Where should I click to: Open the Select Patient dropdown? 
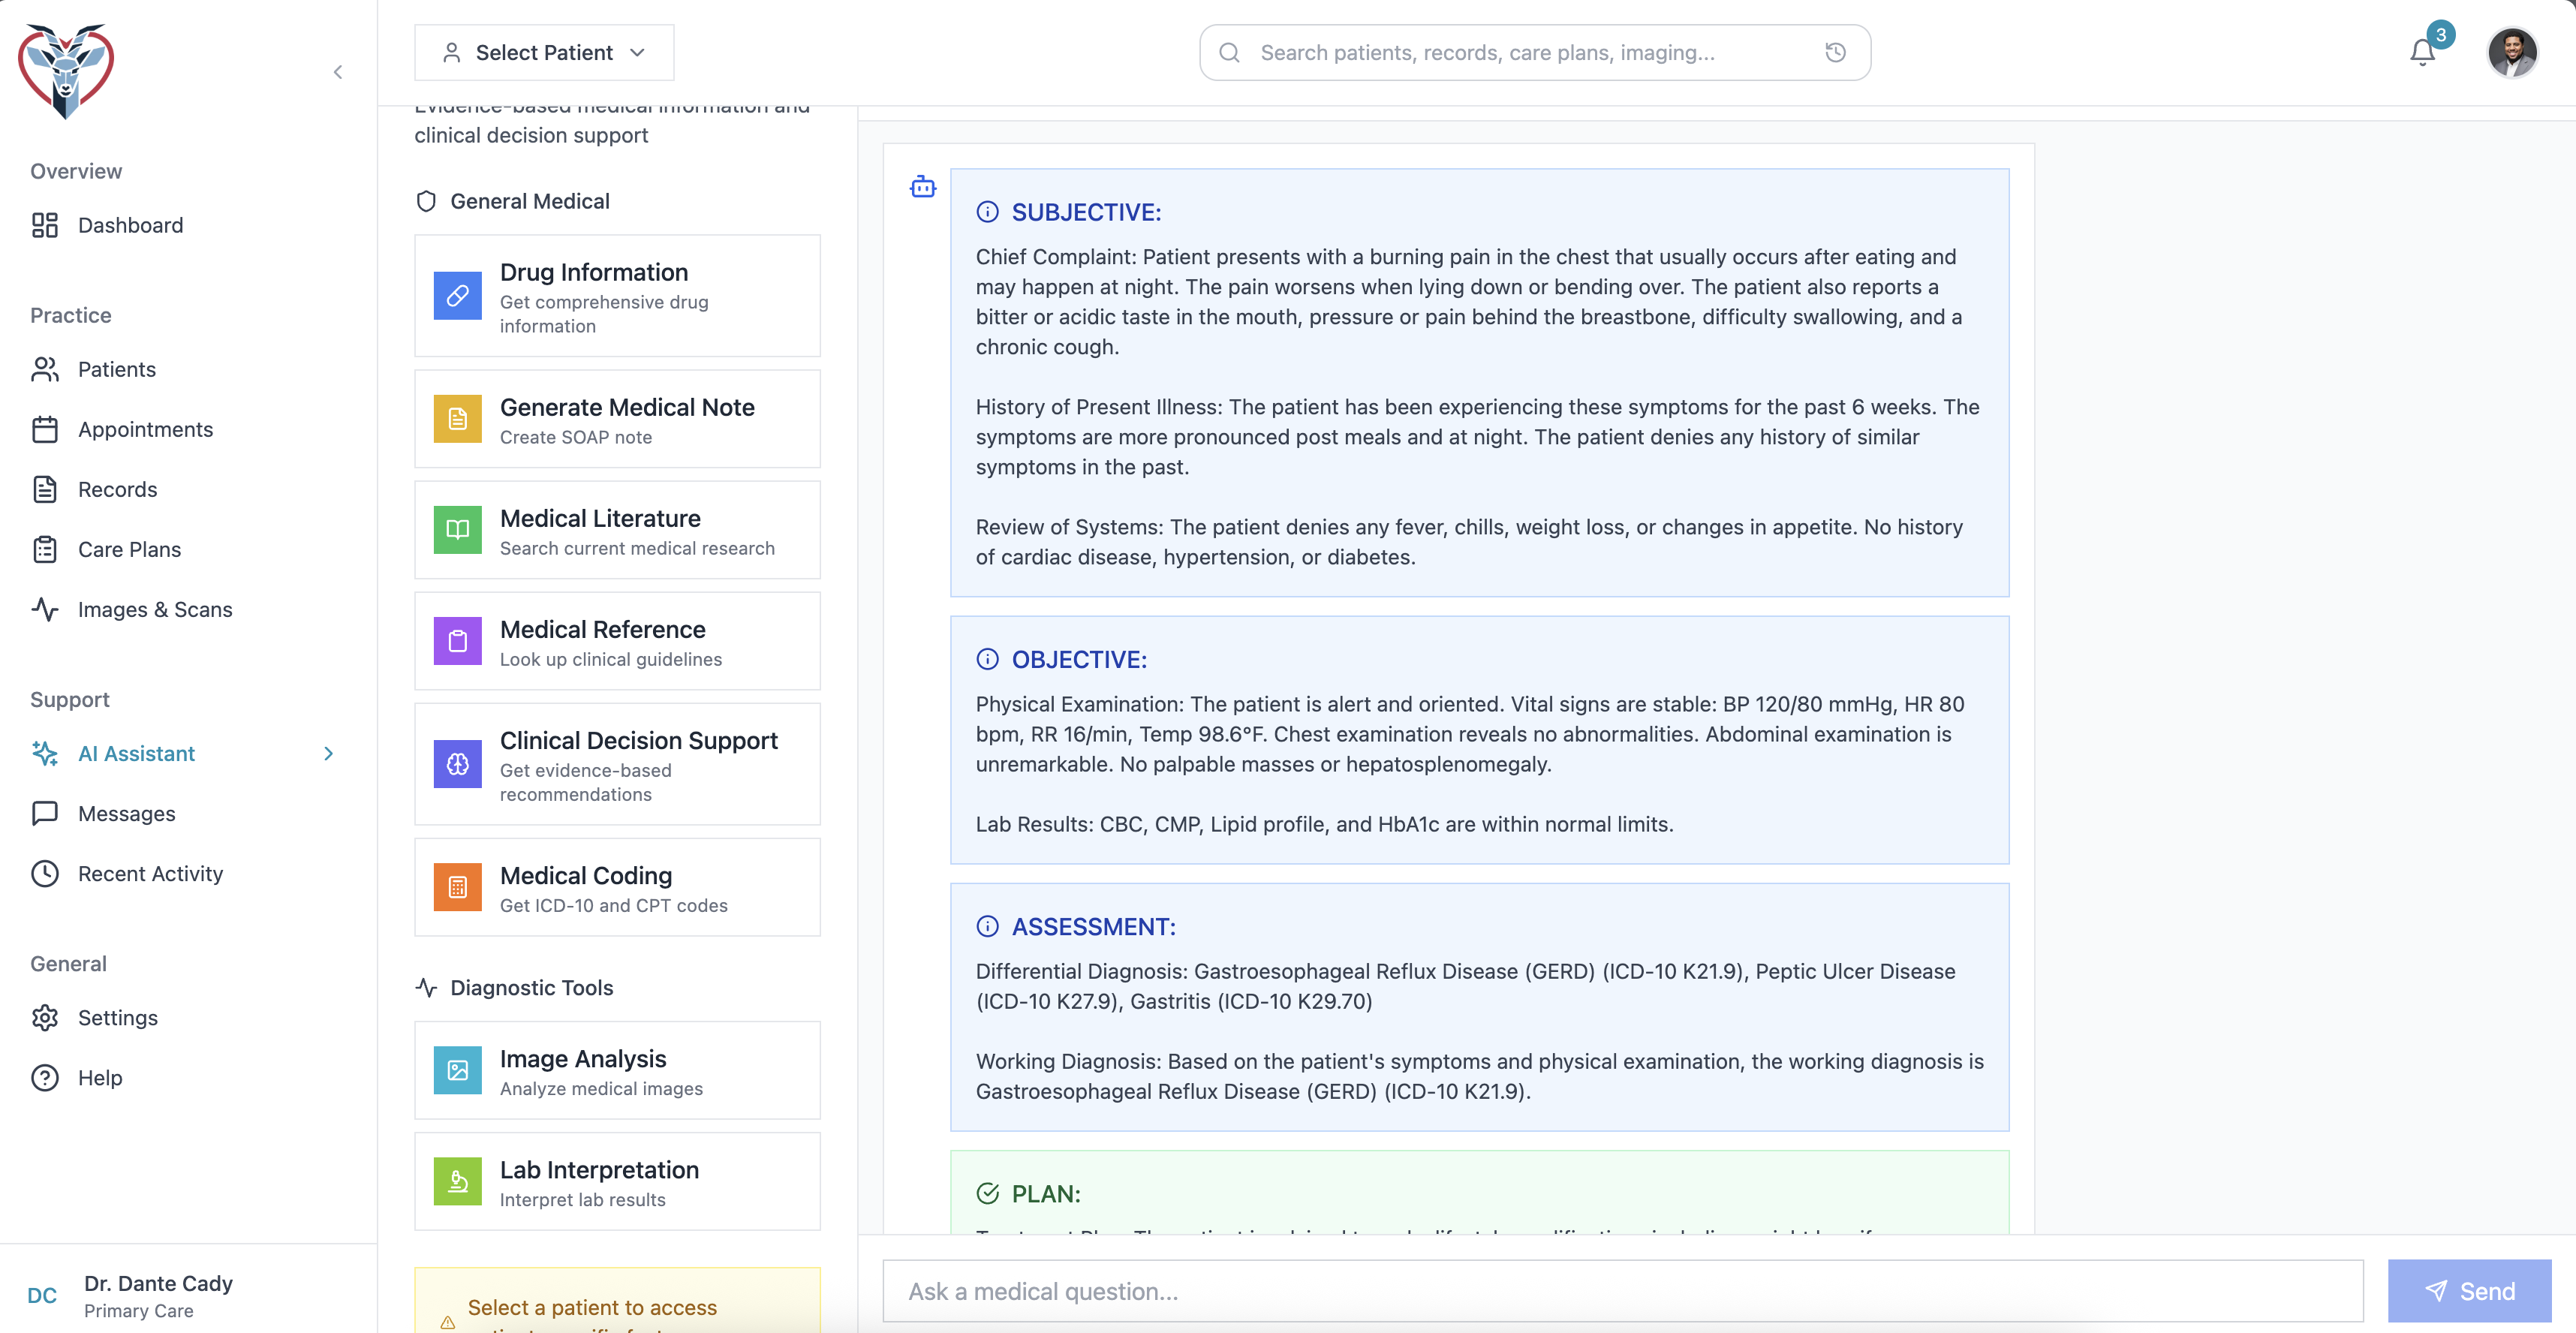pyautogui.click(x=544, y=53)
